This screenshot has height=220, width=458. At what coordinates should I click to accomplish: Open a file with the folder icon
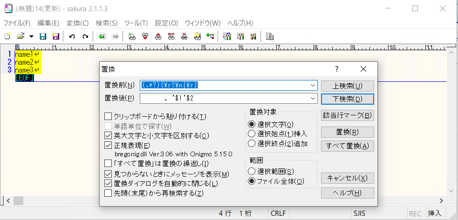(x=21, y=36)
